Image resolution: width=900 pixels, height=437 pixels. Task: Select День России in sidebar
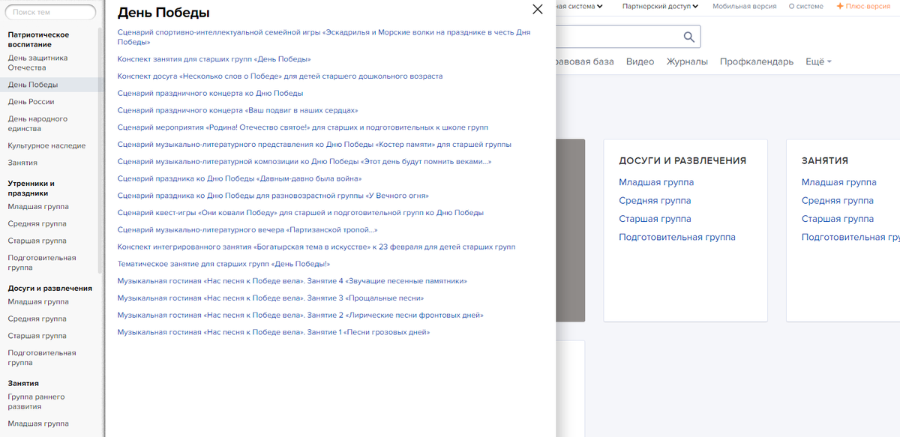[x=31, y=102]
